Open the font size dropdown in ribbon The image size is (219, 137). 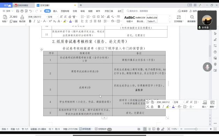(x=58, y=17)
